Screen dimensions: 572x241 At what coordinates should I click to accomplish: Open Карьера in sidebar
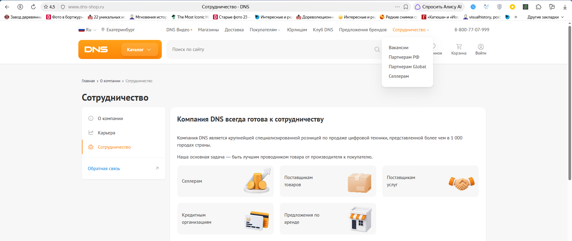point(124,133)
